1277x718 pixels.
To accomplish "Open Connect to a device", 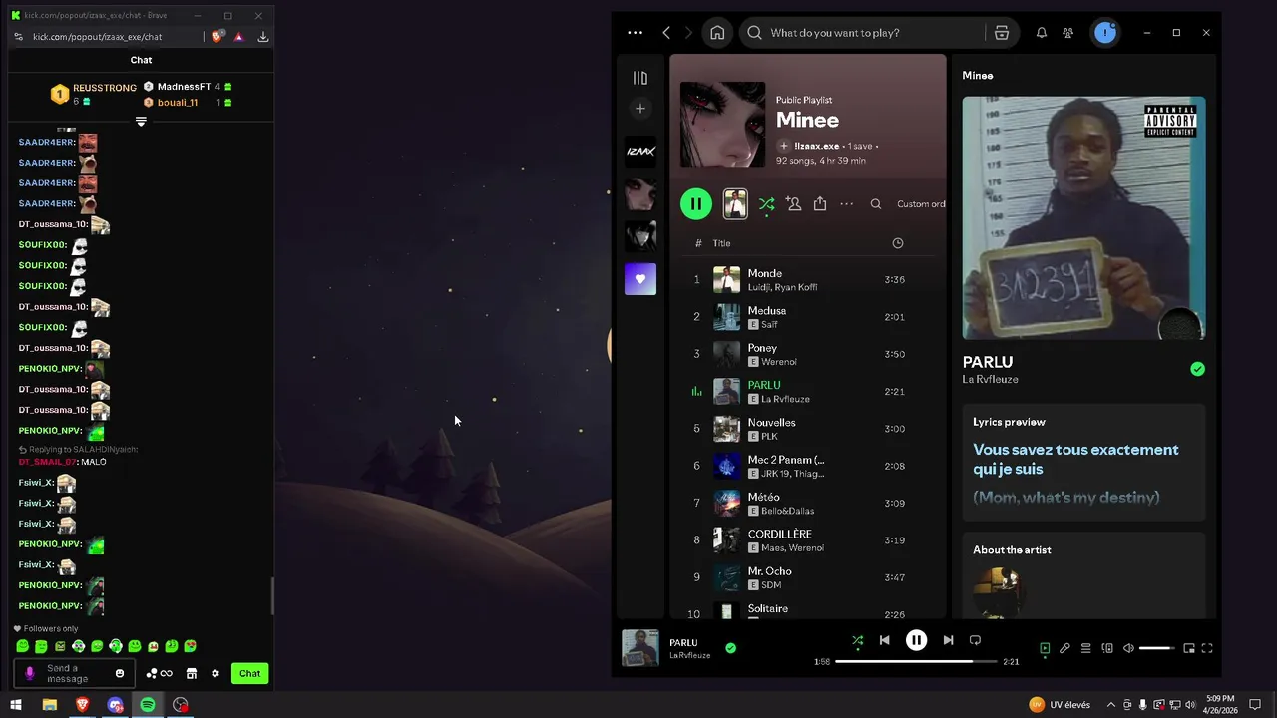I will tap(1107, 648).
